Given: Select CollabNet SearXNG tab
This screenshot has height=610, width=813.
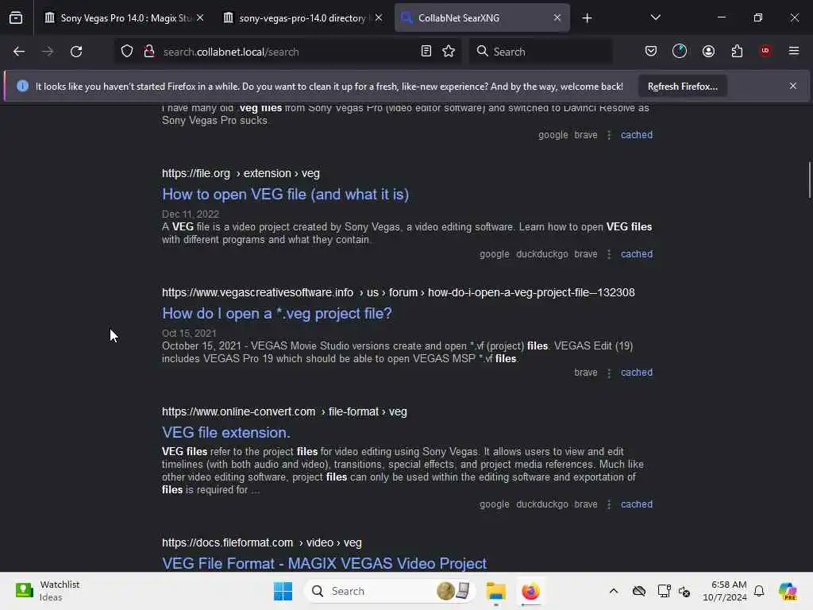Looking at the screenshot, I should click(x=482, y=18).
